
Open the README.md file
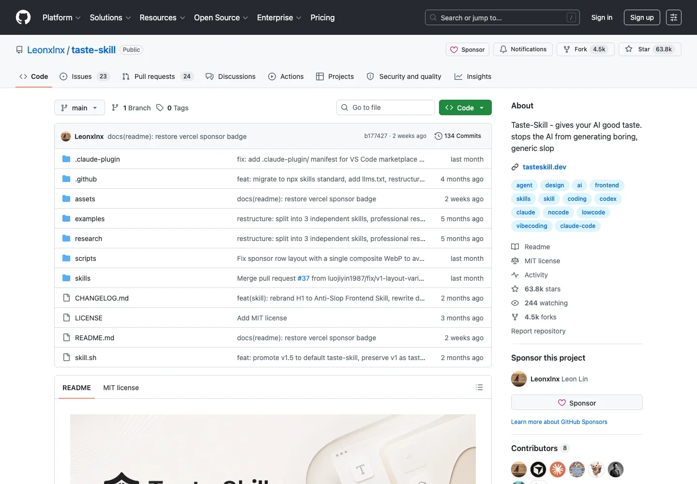[94, 338]
